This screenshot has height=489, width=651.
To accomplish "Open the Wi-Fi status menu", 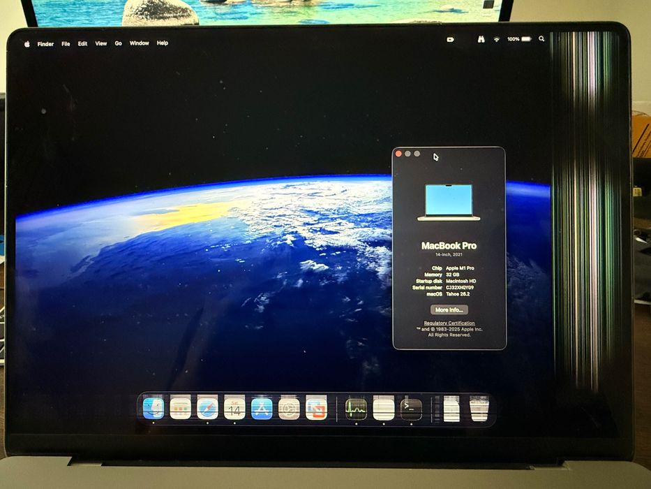I will tap(496, 39).
